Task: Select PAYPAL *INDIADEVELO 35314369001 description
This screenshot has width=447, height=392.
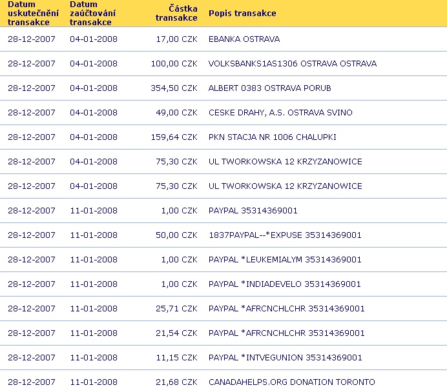Action: (285, 284)
